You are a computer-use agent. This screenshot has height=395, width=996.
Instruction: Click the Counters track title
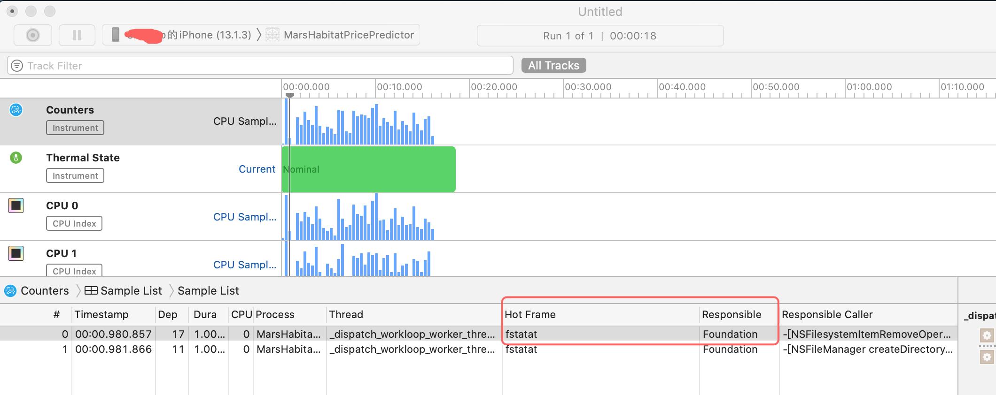point(70,110)
